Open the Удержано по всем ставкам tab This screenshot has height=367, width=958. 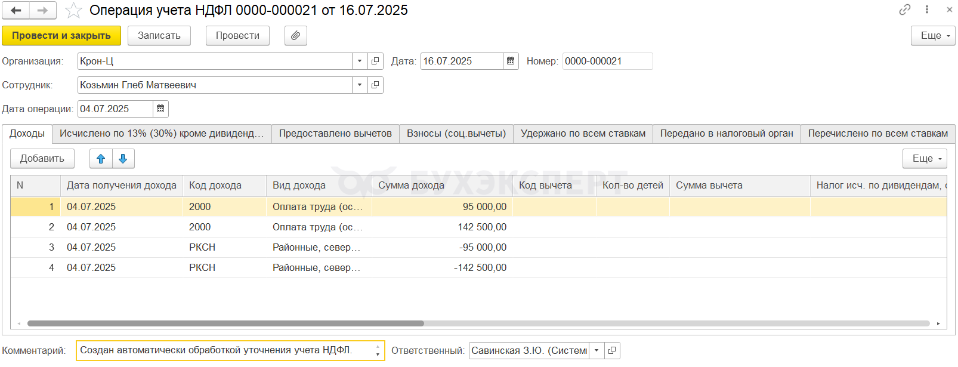[583, 134]
